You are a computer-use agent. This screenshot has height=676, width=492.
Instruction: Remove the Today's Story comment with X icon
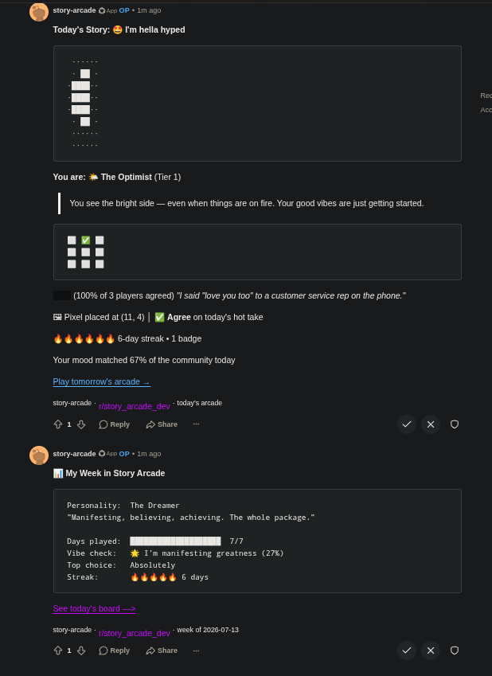(x=431, y=424)
